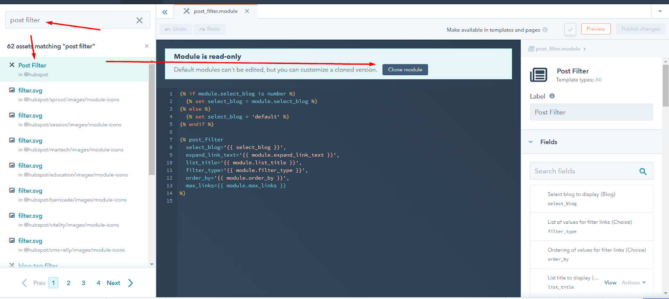
Task: Open Actions dropdown for list_title field
Action: tap(633, 283)
